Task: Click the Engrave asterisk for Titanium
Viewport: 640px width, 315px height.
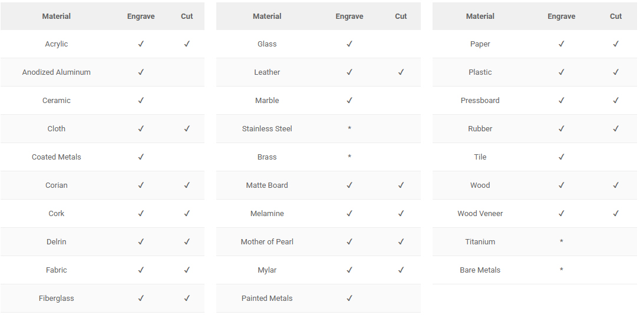Action: (561, 242)
